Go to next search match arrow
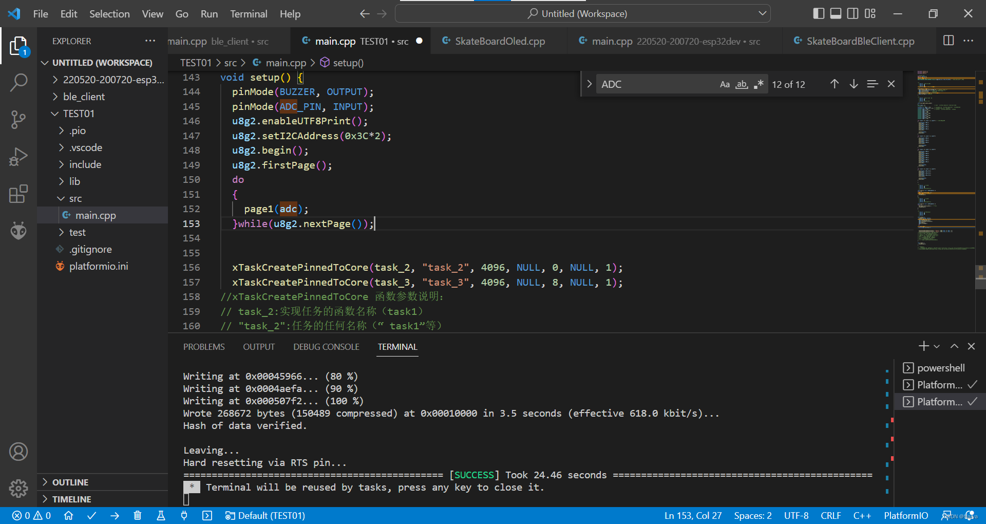 (854, 84)
